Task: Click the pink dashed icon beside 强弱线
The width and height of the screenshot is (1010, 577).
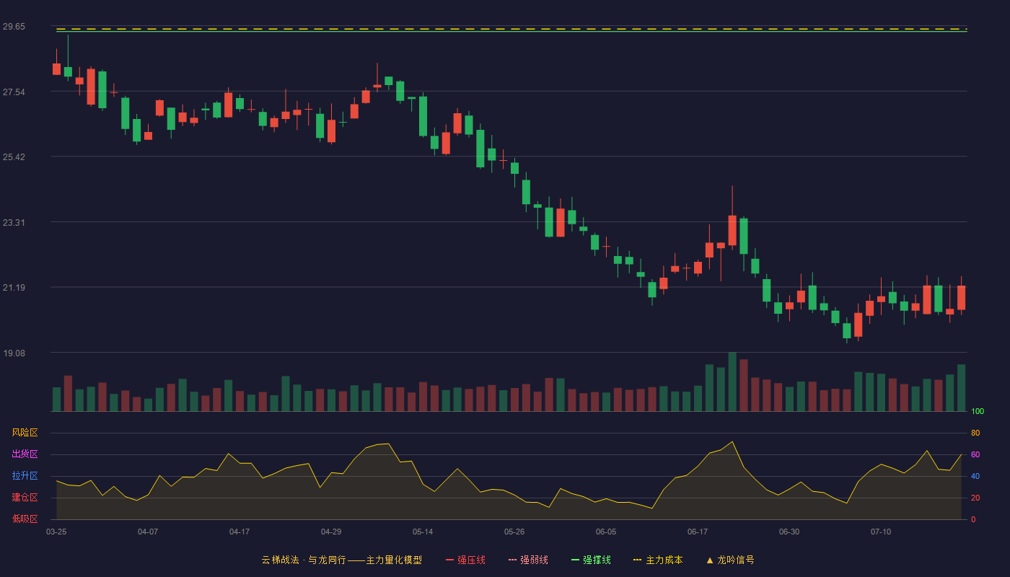Action: pyautogui.click(x=513, y=560)
